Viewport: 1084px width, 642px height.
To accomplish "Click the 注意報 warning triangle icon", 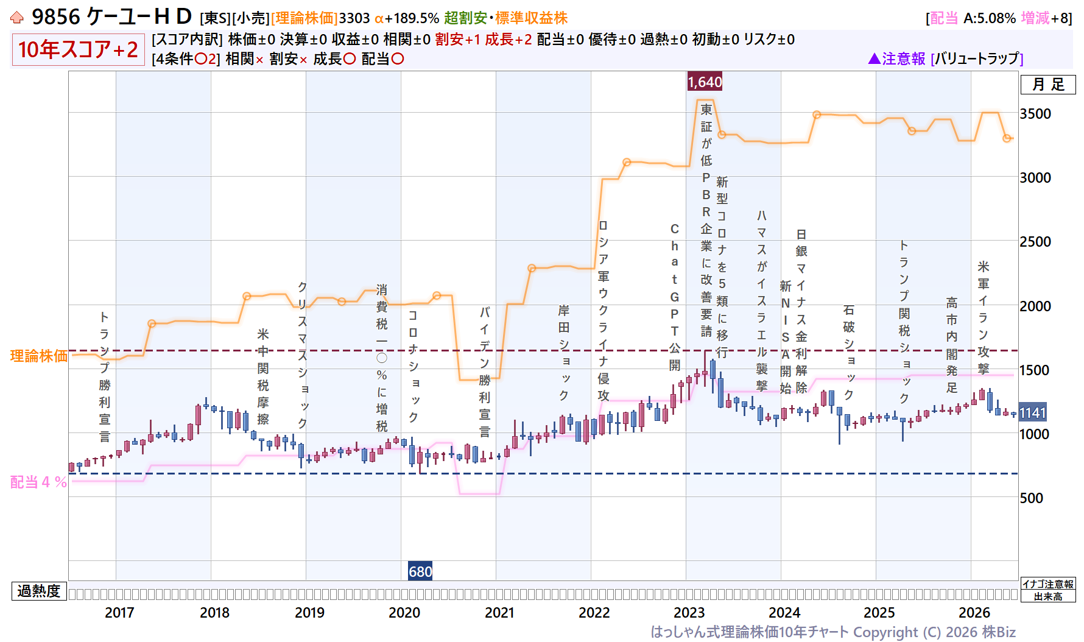I will [874, 58].
